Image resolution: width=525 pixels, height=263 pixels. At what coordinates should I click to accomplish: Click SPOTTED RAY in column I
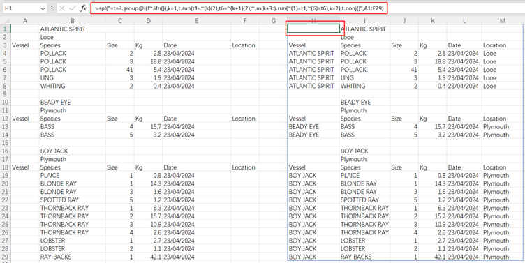[360, 200]
